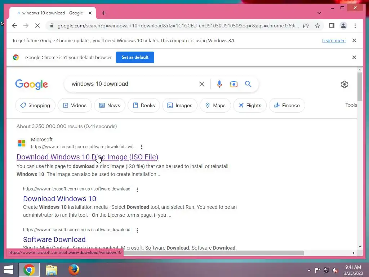Screen dimensions: 369x277
Task: Search by image with the camera icon
Action: (234, 84)
